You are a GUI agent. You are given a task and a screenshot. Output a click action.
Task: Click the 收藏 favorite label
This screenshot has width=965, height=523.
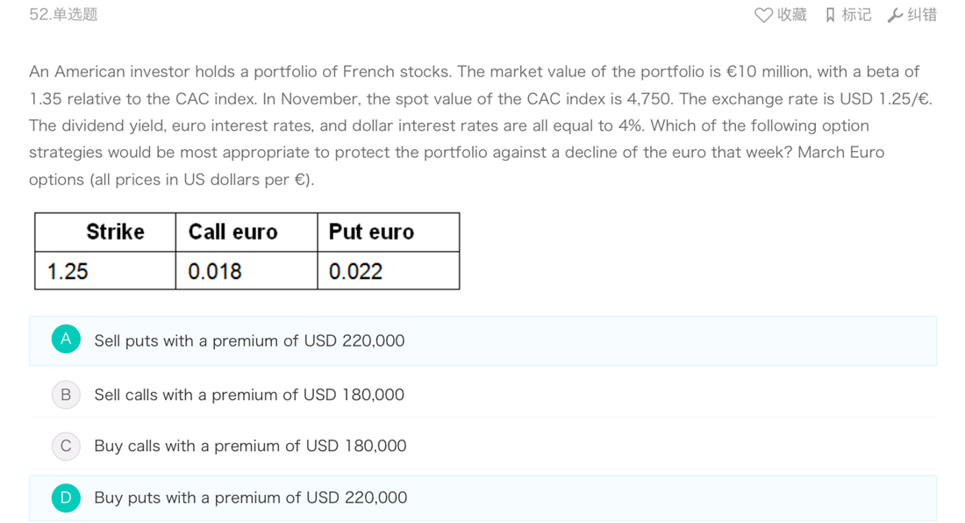(791, 15)
